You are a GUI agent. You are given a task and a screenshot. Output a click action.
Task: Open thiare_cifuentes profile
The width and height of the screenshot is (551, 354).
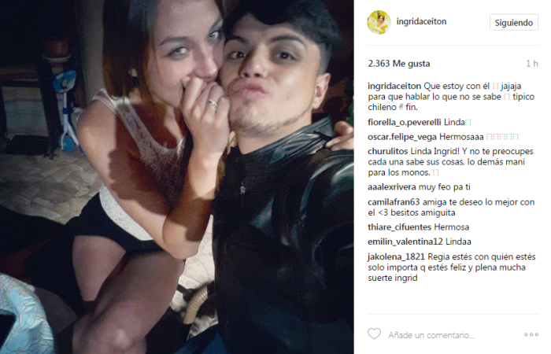click(400, 227)
